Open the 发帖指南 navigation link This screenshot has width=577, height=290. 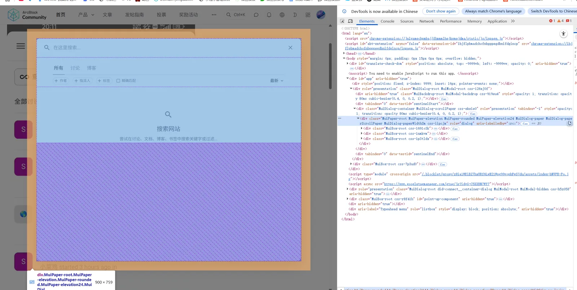[x=135, y=15]
